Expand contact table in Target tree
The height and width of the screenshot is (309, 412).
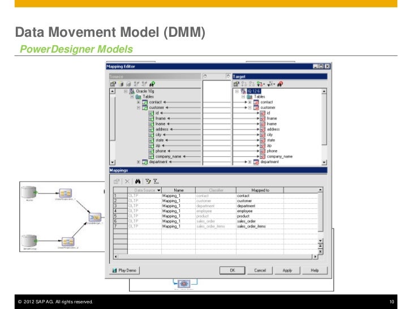tap(250, 102)
